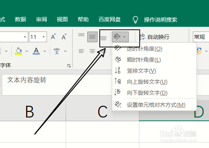Image resolution: width=209 pixels, height=148 pixels.
Task: Increase font size with larger A icon
Action: tap(53, 37)
